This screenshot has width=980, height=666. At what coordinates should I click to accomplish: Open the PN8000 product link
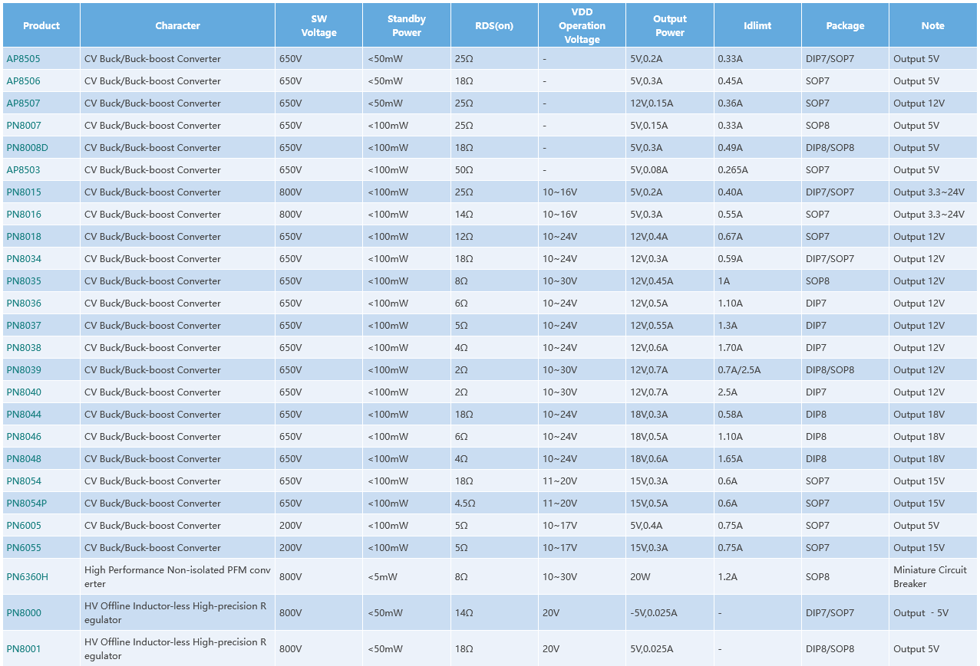coord(24,613)
